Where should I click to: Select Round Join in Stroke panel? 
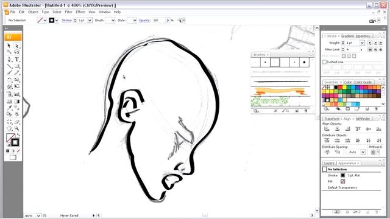pyautogui.click(x=375, y=50)
